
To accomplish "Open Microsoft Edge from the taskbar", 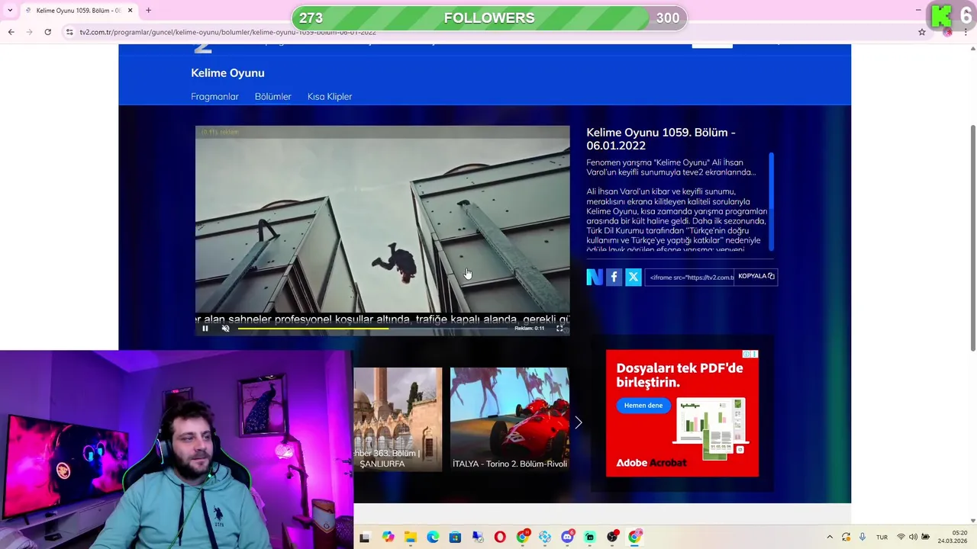I will 433,537.
